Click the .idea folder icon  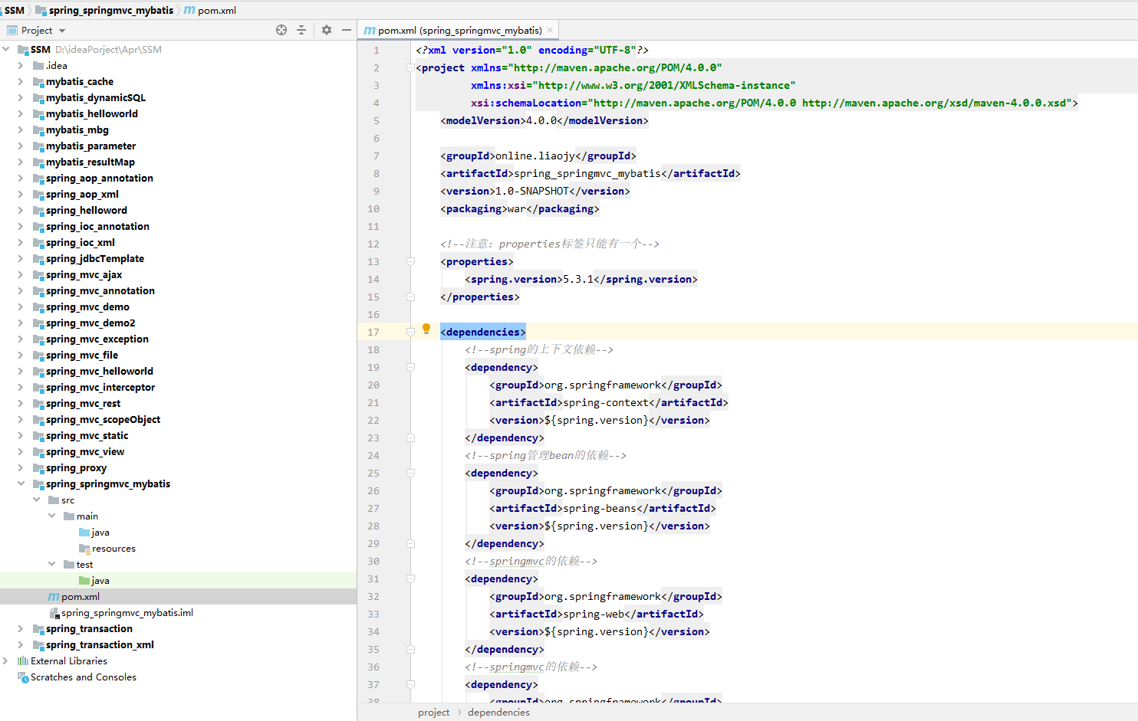coord(38,65)
